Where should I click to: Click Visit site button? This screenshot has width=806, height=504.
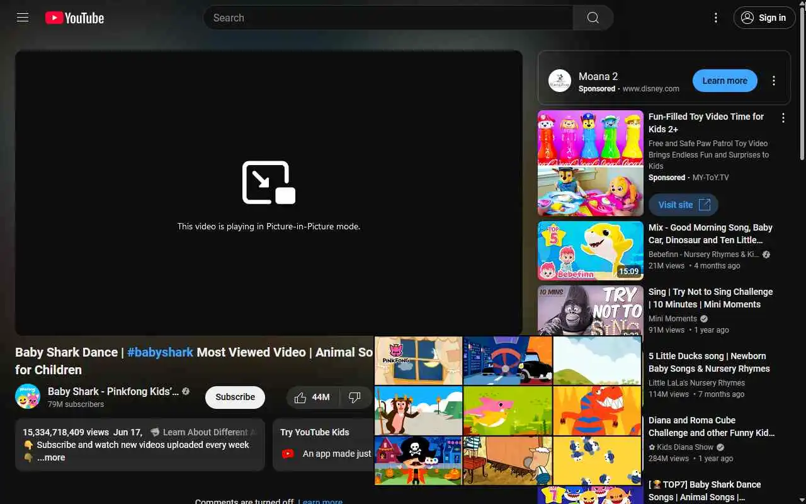(x=683, y=205)
